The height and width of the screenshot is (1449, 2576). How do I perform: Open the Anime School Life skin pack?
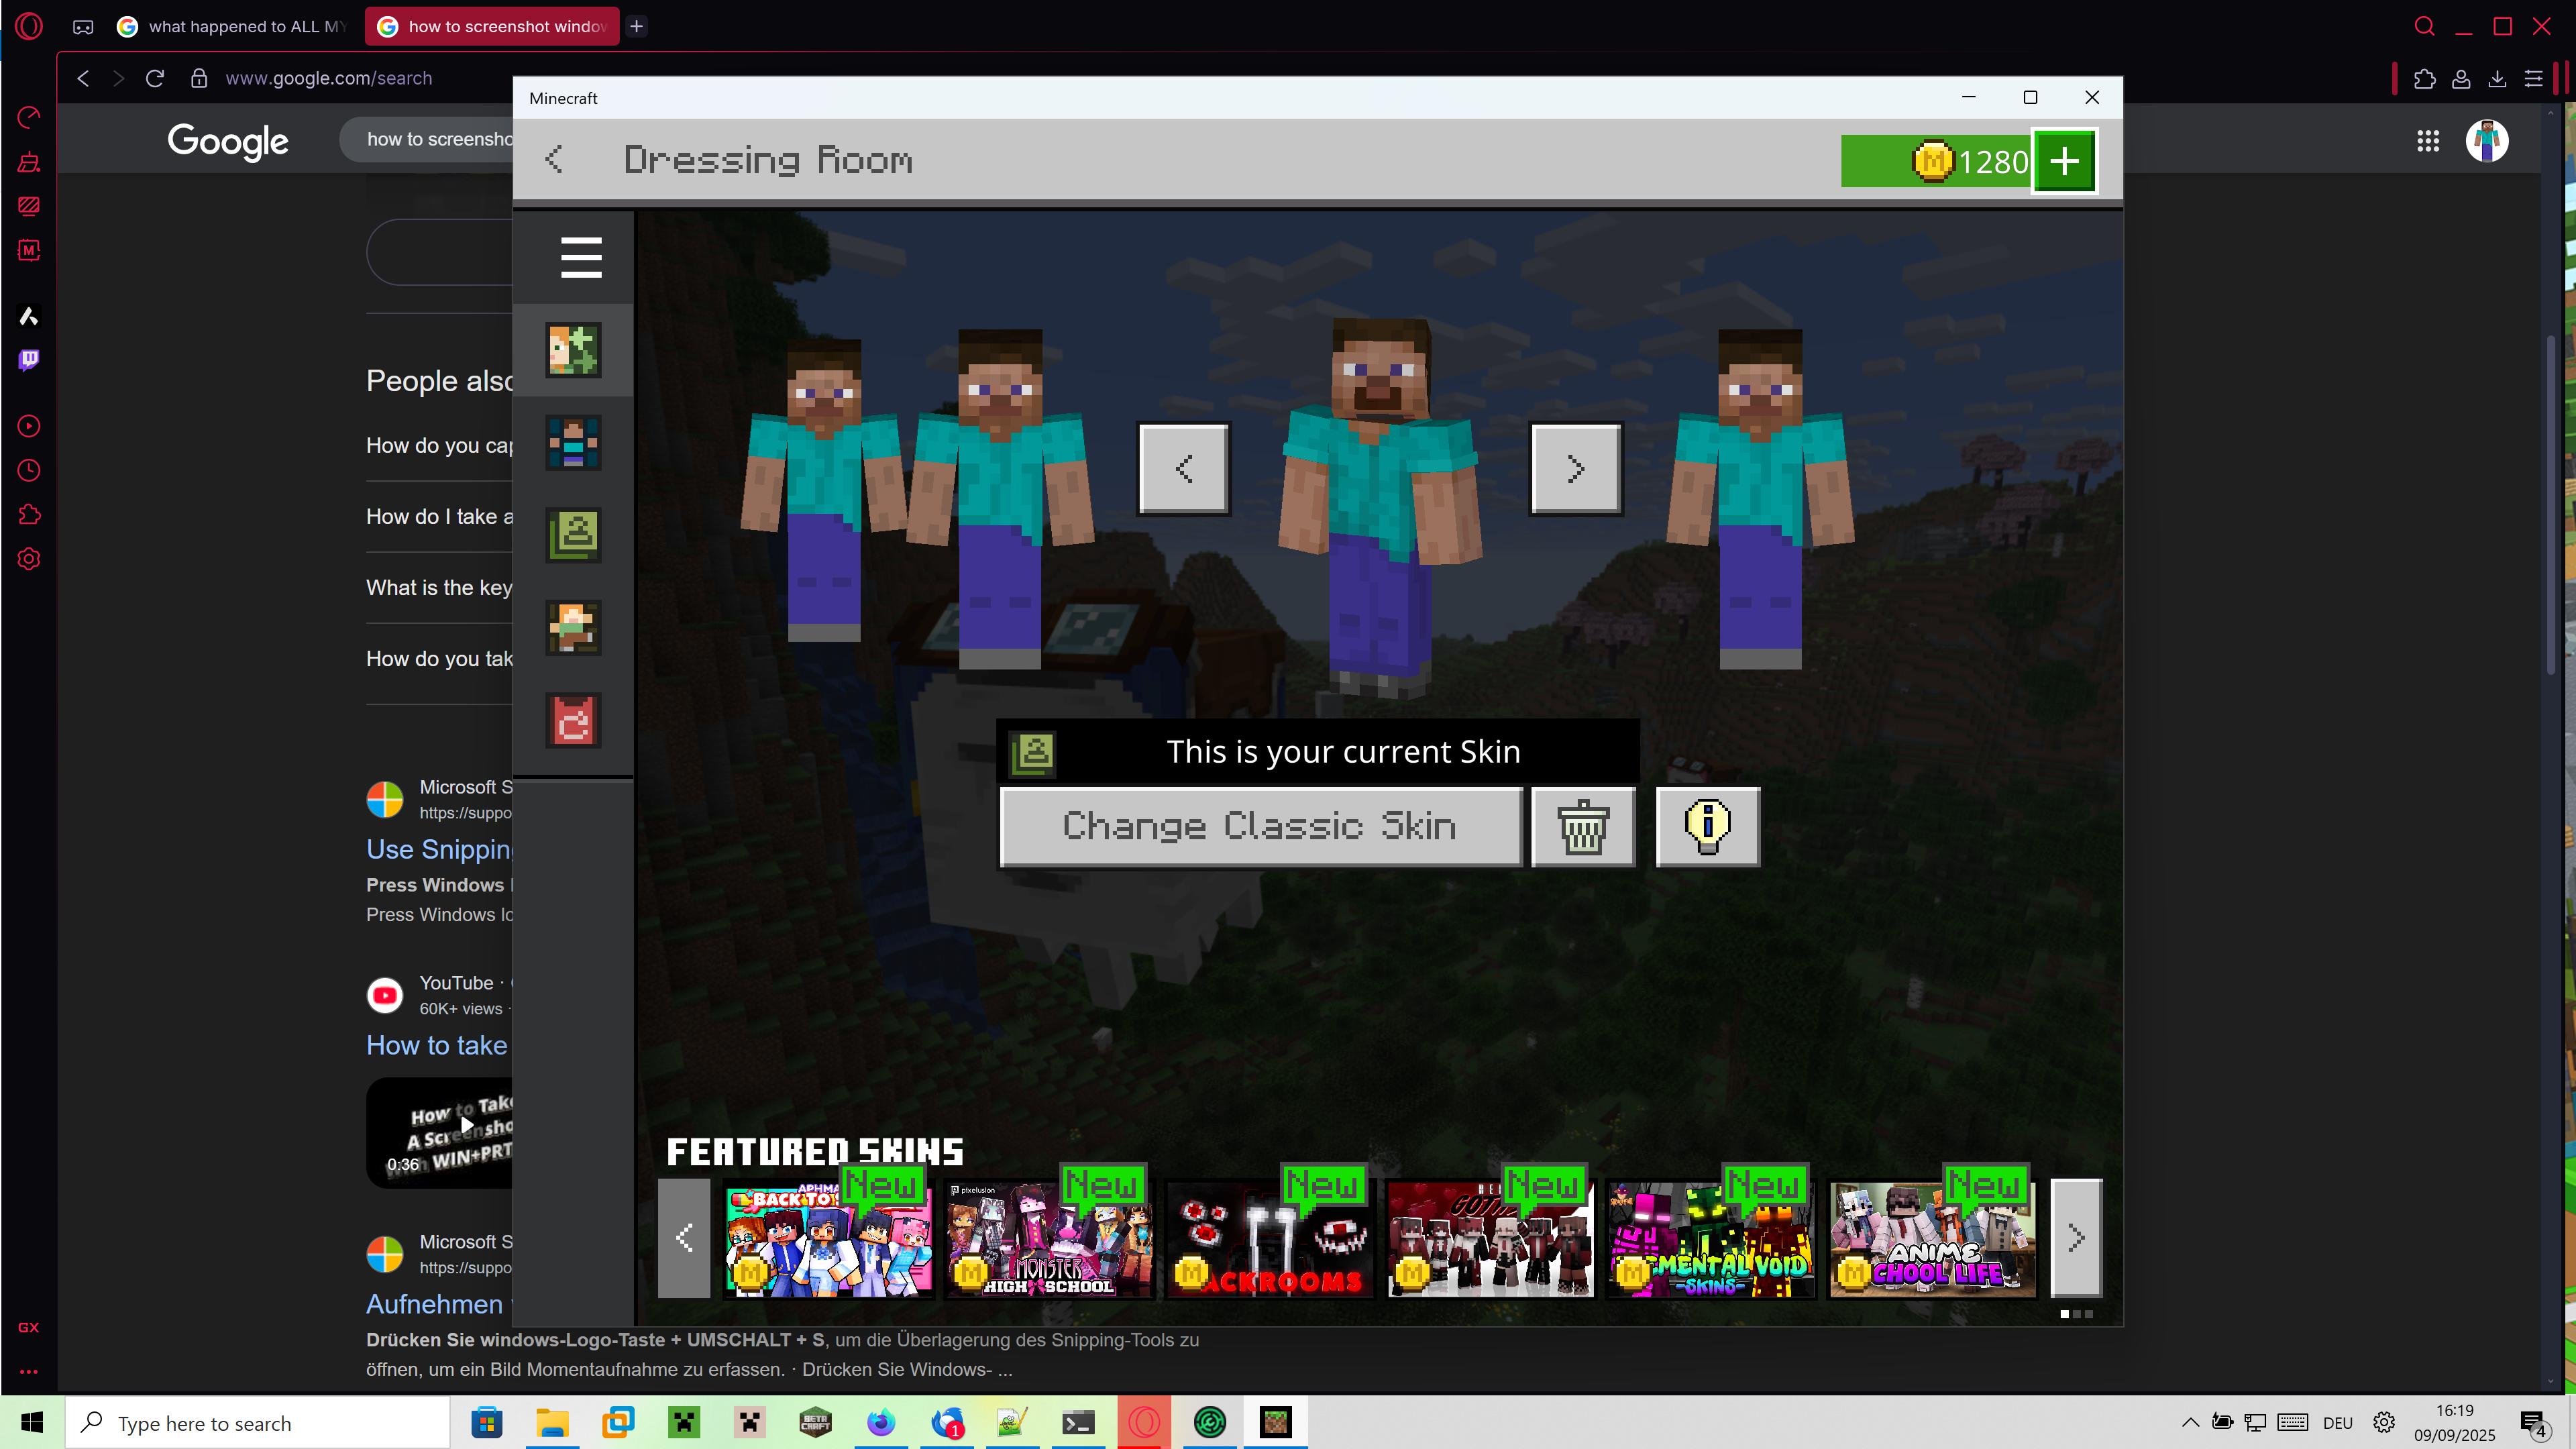pyautogui.click(x=1932, y=1240)
